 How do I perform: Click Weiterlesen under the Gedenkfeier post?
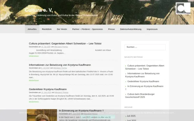34,102
